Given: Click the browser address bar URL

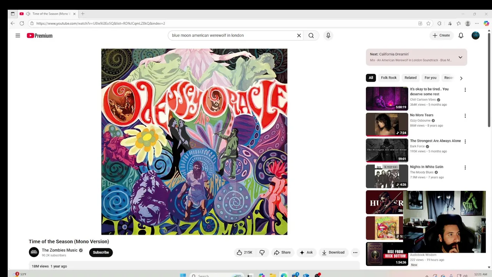Looking at the screenshot, I should (101, 23).
